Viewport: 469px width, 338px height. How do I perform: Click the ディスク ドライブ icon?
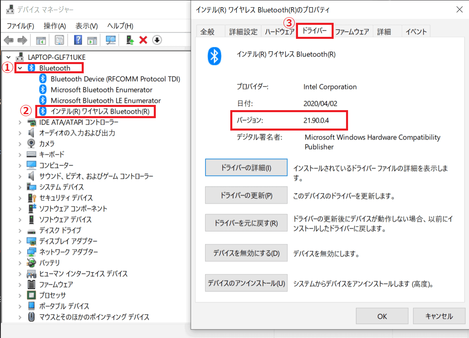pos(31,231)
